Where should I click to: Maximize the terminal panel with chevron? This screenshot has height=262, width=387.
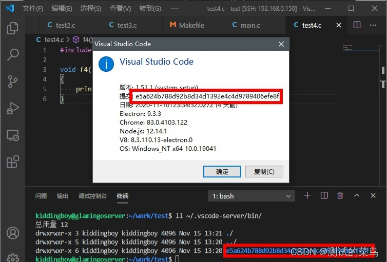pos(357,195)
